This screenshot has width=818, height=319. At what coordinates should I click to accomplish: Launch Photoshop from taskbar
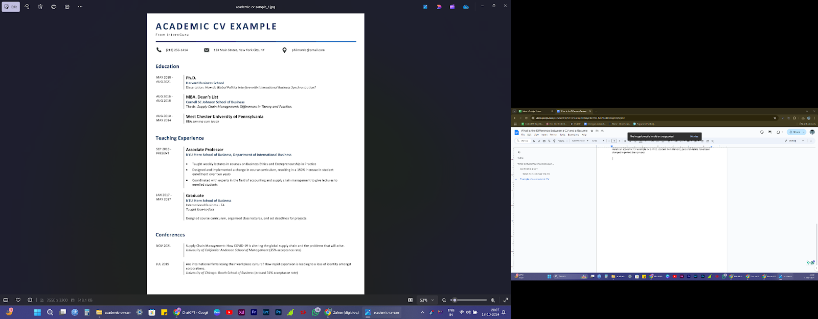pyautogui.click(x=278, y=312)
